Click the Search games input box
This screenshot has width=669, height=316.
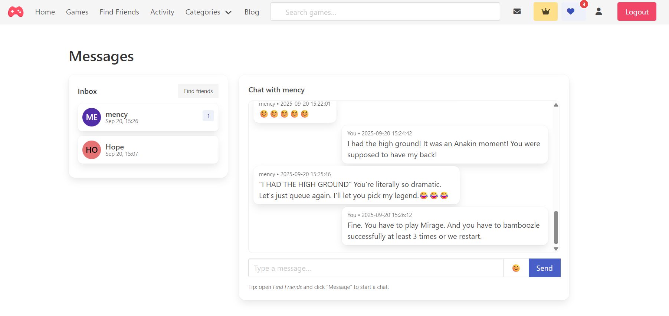point(385,12)
